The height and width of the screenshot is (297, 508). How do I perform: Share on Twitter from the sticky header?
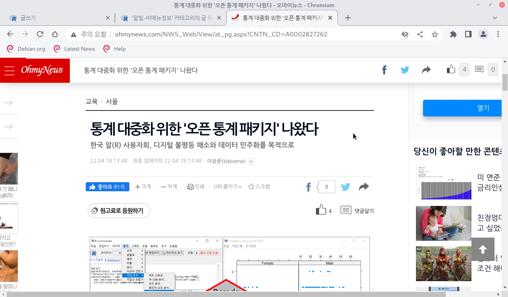405,70
